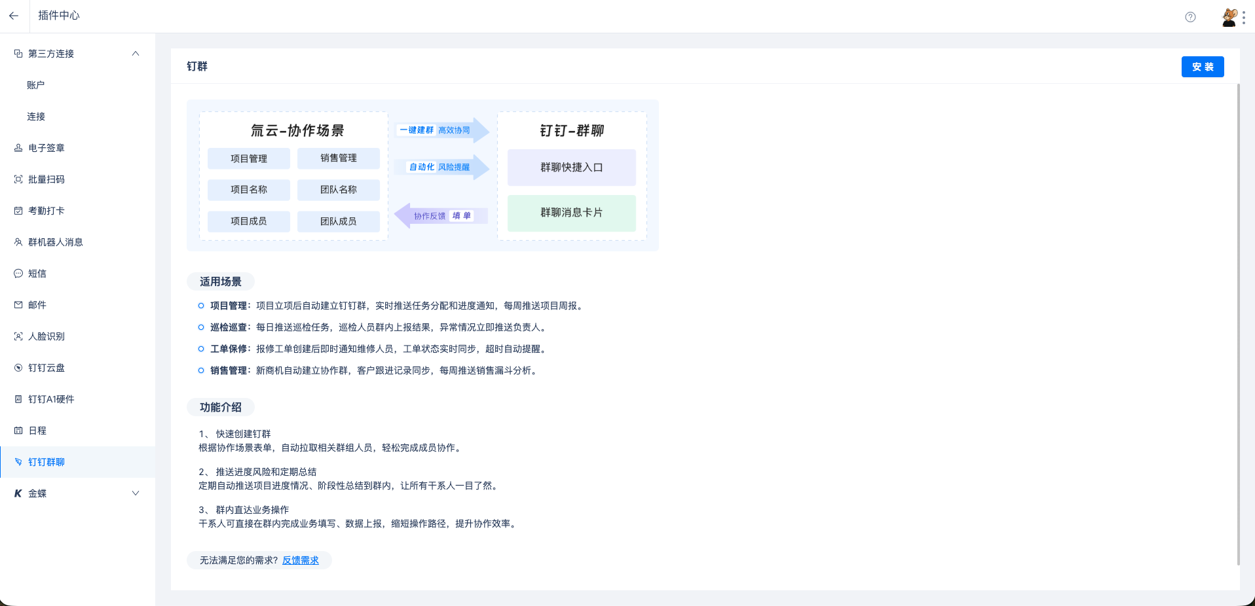Click the 项目管理 tile in diagram
This screenshot has width=1255, height=606.
tap(249, 158)
